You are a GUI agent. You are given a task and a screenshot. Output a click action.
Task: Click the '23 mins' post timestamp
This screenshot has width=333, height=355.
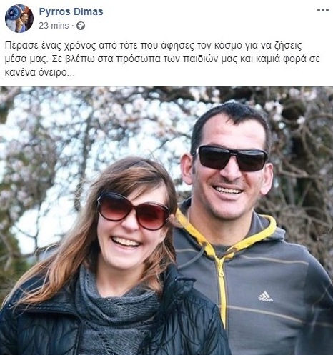click(x=54, y=26)
